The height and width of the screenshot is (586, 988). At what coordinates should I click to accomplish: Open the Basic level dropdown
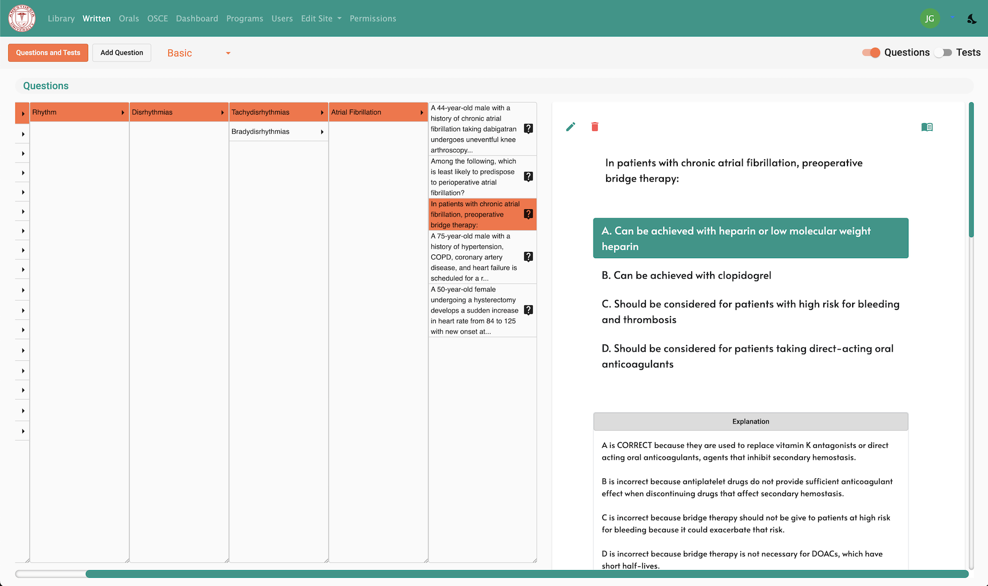pyautogui.click(x=199, y=53)
